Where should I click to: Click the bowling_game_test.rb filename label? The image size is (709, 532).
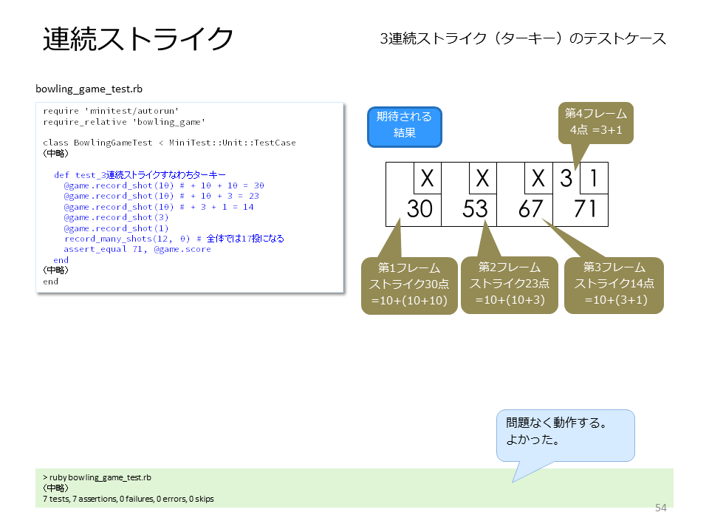tap(89, 89)
